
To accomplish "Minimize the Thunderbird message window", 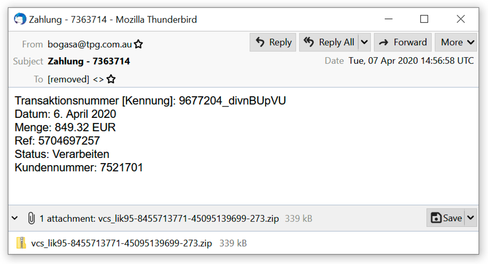I will [388, 19].
